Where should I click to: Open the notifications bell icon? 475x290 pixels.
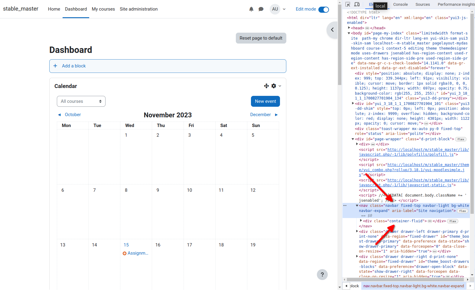click(x=251, y=9)
